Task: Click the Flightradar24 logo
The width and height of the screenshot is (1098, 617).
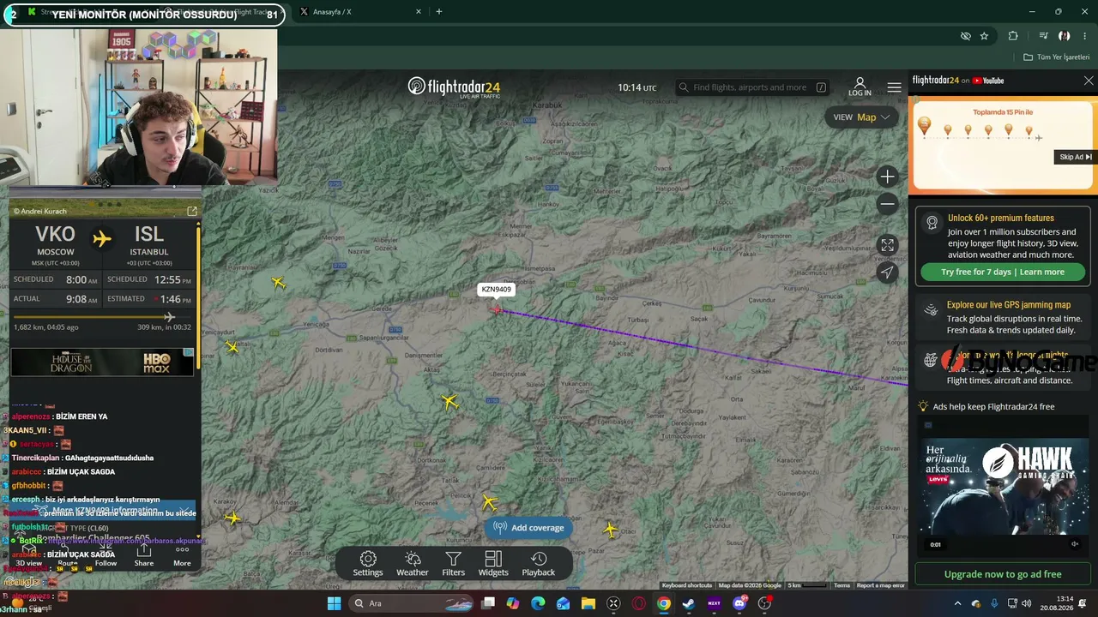Action: pyautogui.click(x=454, y=87)
